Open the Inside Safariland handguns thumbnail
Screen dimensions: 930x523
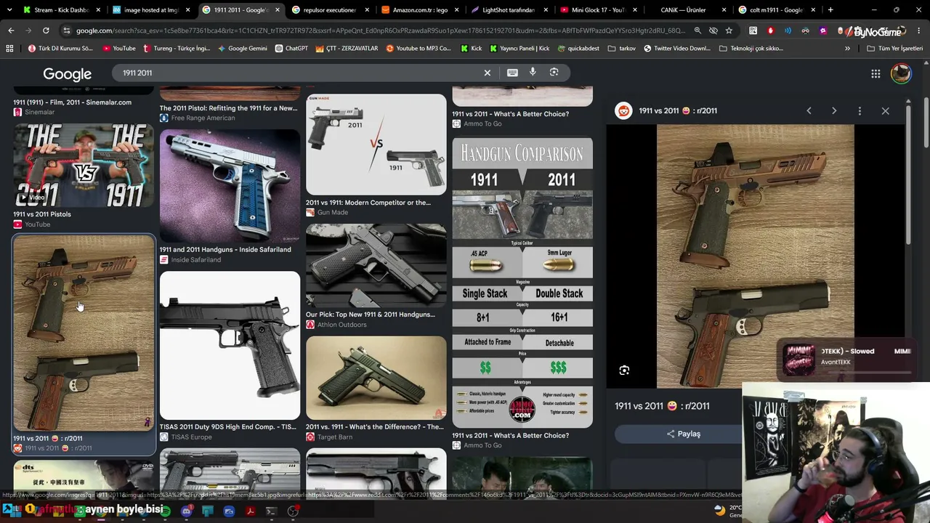coord(230,186)
